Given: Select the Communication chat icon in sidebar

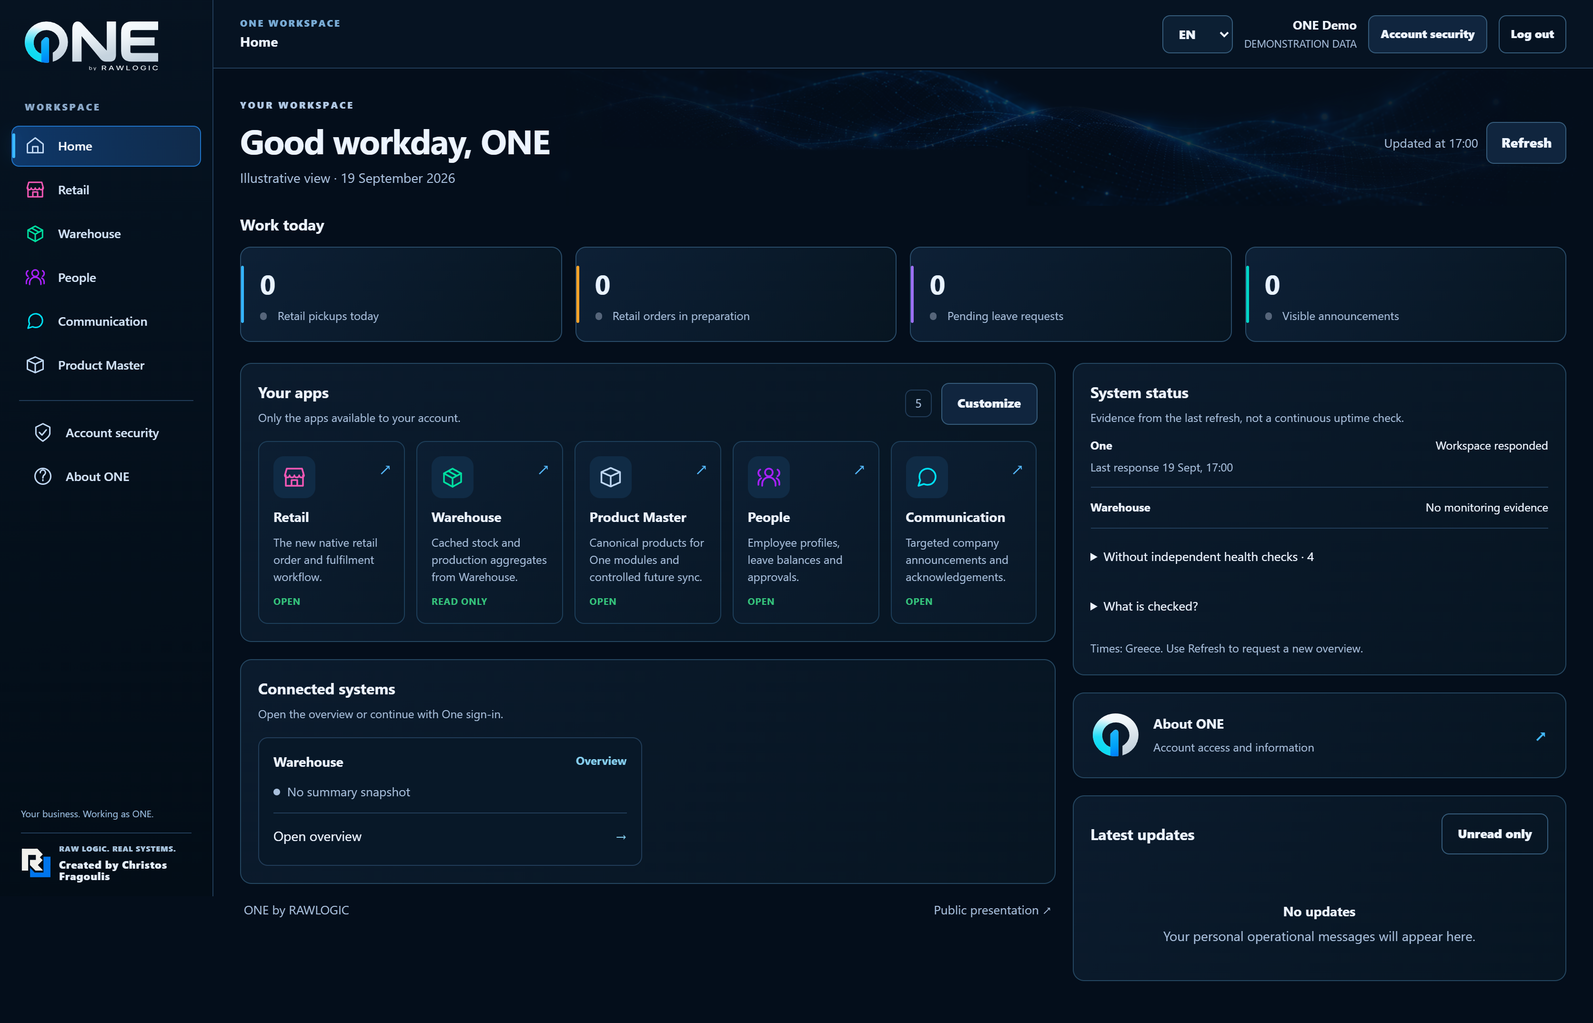Looking at the screenshot, I should [x=35, y=321].
